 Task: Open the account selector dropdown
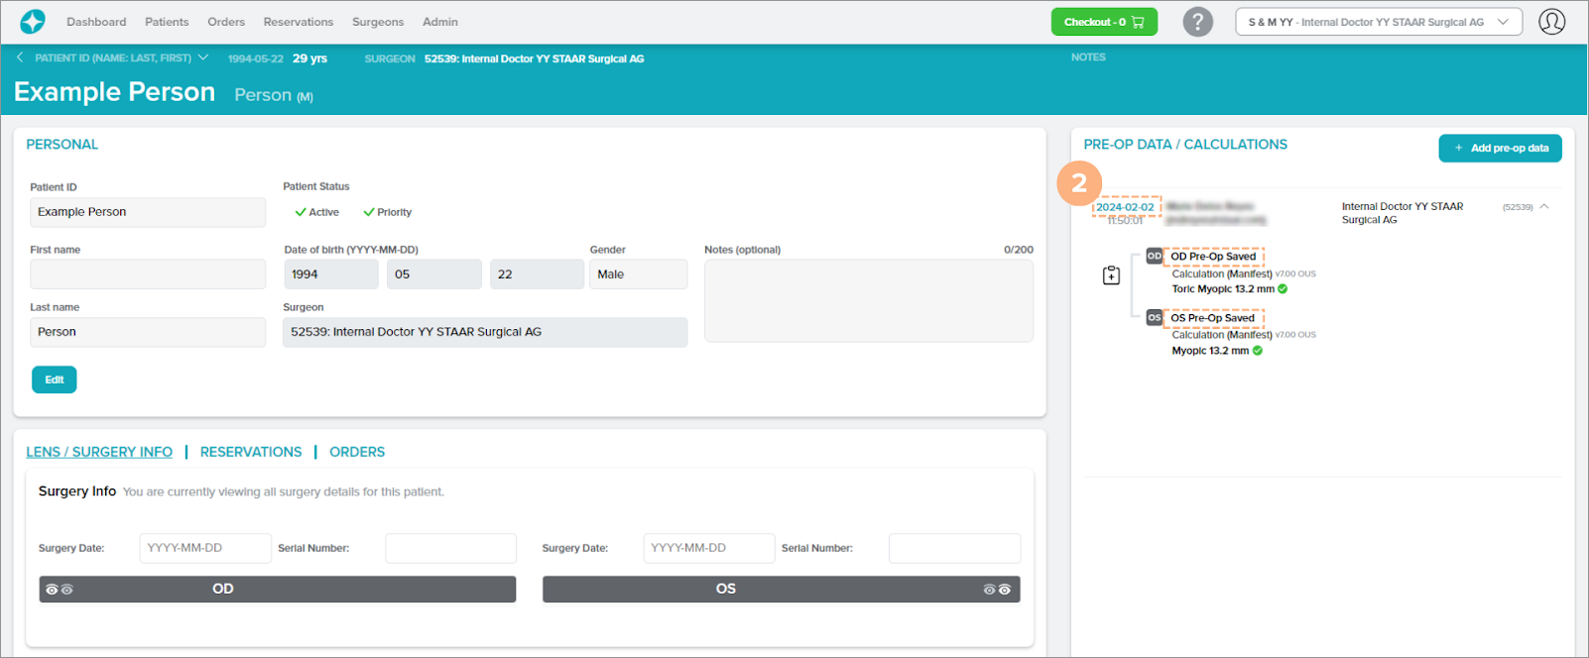click(1378, 22)
